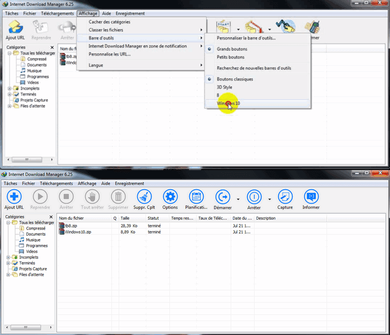Click Capture icon in bottom window toolbar
The width and height of the screenshot is (390, 335).
click(285, 197)
